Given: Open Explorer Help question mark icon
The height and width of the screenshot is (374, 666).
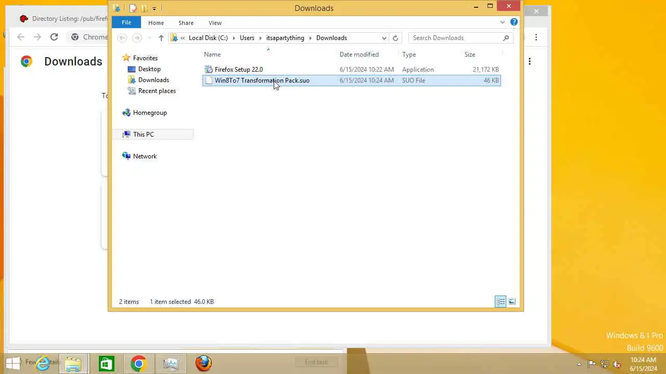Looking at the screenshot, I should (514, 22).
